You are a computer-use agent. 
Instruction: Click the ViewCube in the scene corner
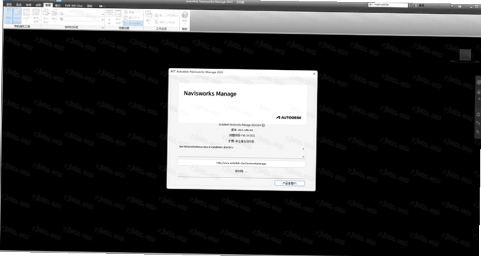coord(465,55)
